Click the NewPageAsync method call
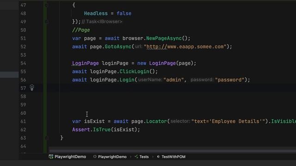Image resolution: width=296 pixels, height=166 pixels. (x=164, y=38)
